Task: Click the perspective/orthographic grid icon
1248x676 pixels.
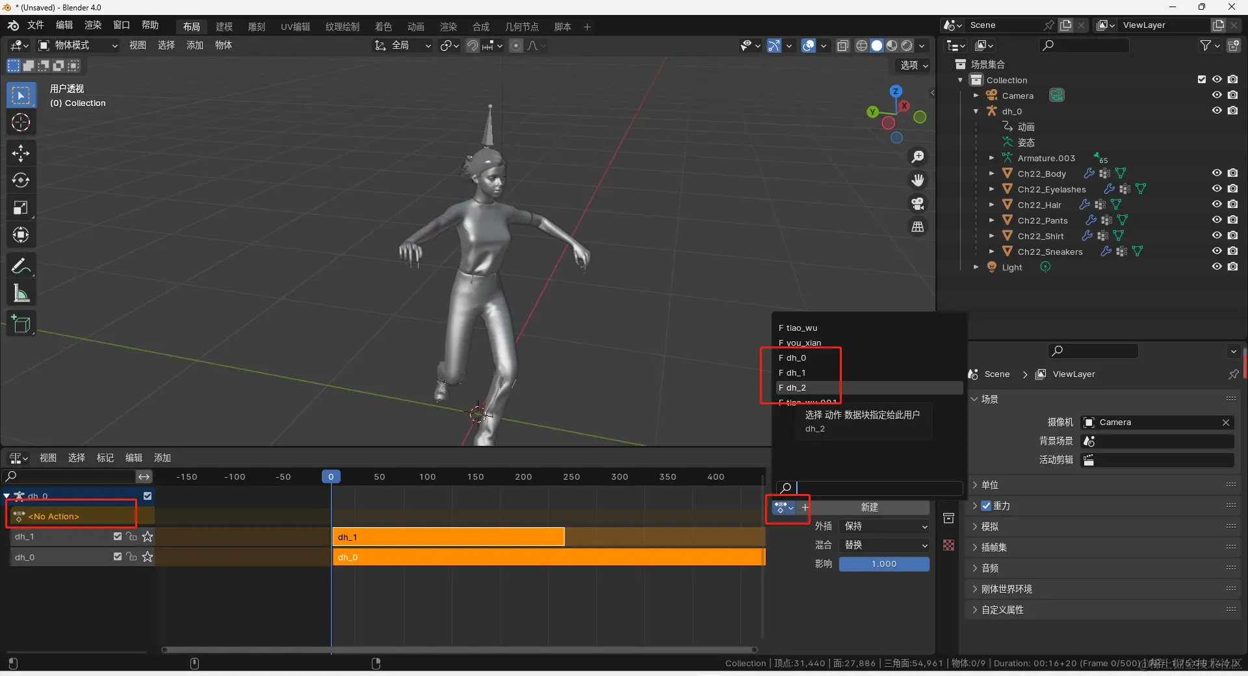Action: [x=918, y=227]
